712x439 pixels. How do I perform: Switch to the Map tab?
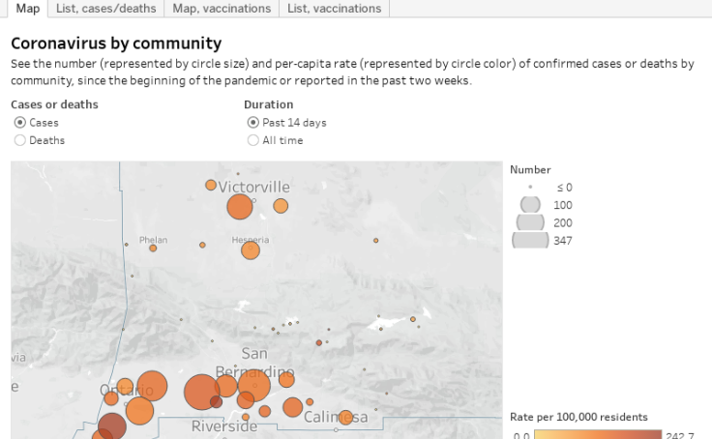27,9
